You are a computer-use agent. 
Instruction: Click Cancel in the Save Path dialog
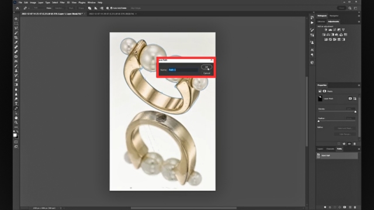point(206,73)
